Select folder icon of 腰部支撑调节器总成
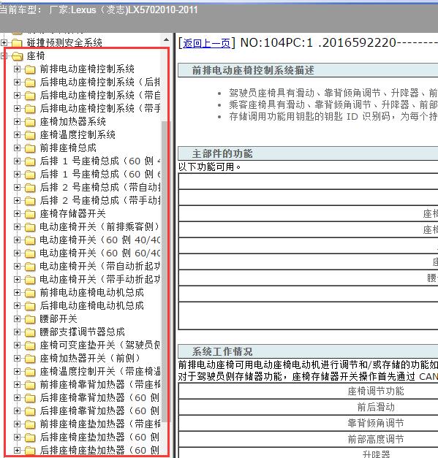This screenshot has height=458, width=438. 30,332
